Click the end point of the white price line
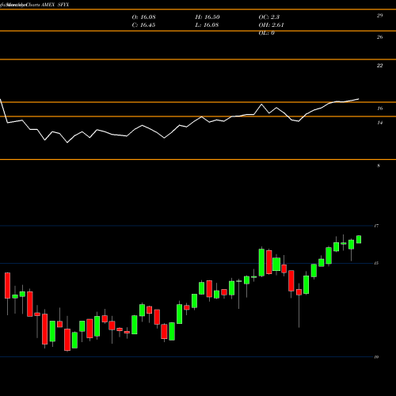This screenshot has width=396, height=396. 359,99
